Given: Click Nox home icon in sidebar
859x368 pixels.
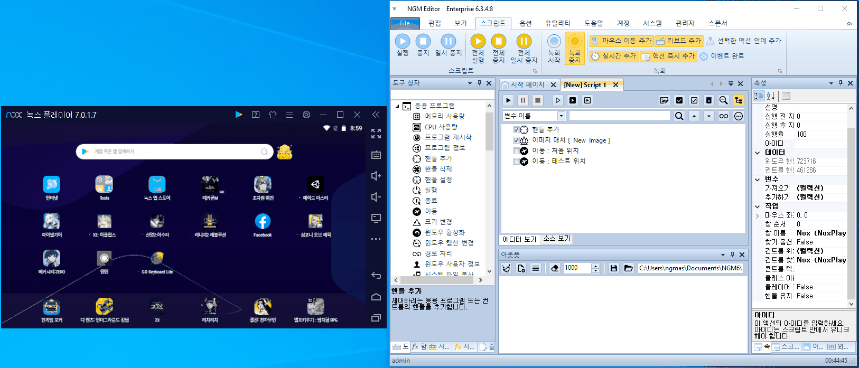Looking at the screenshot, I should click(376, 297).
